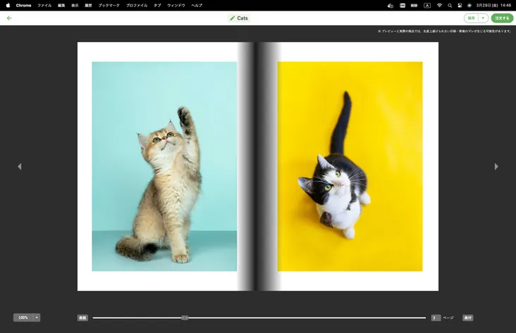This screenshot has width=516, height=333.
Task: Open the ブックマーク menu
Action: coord(109,5)
